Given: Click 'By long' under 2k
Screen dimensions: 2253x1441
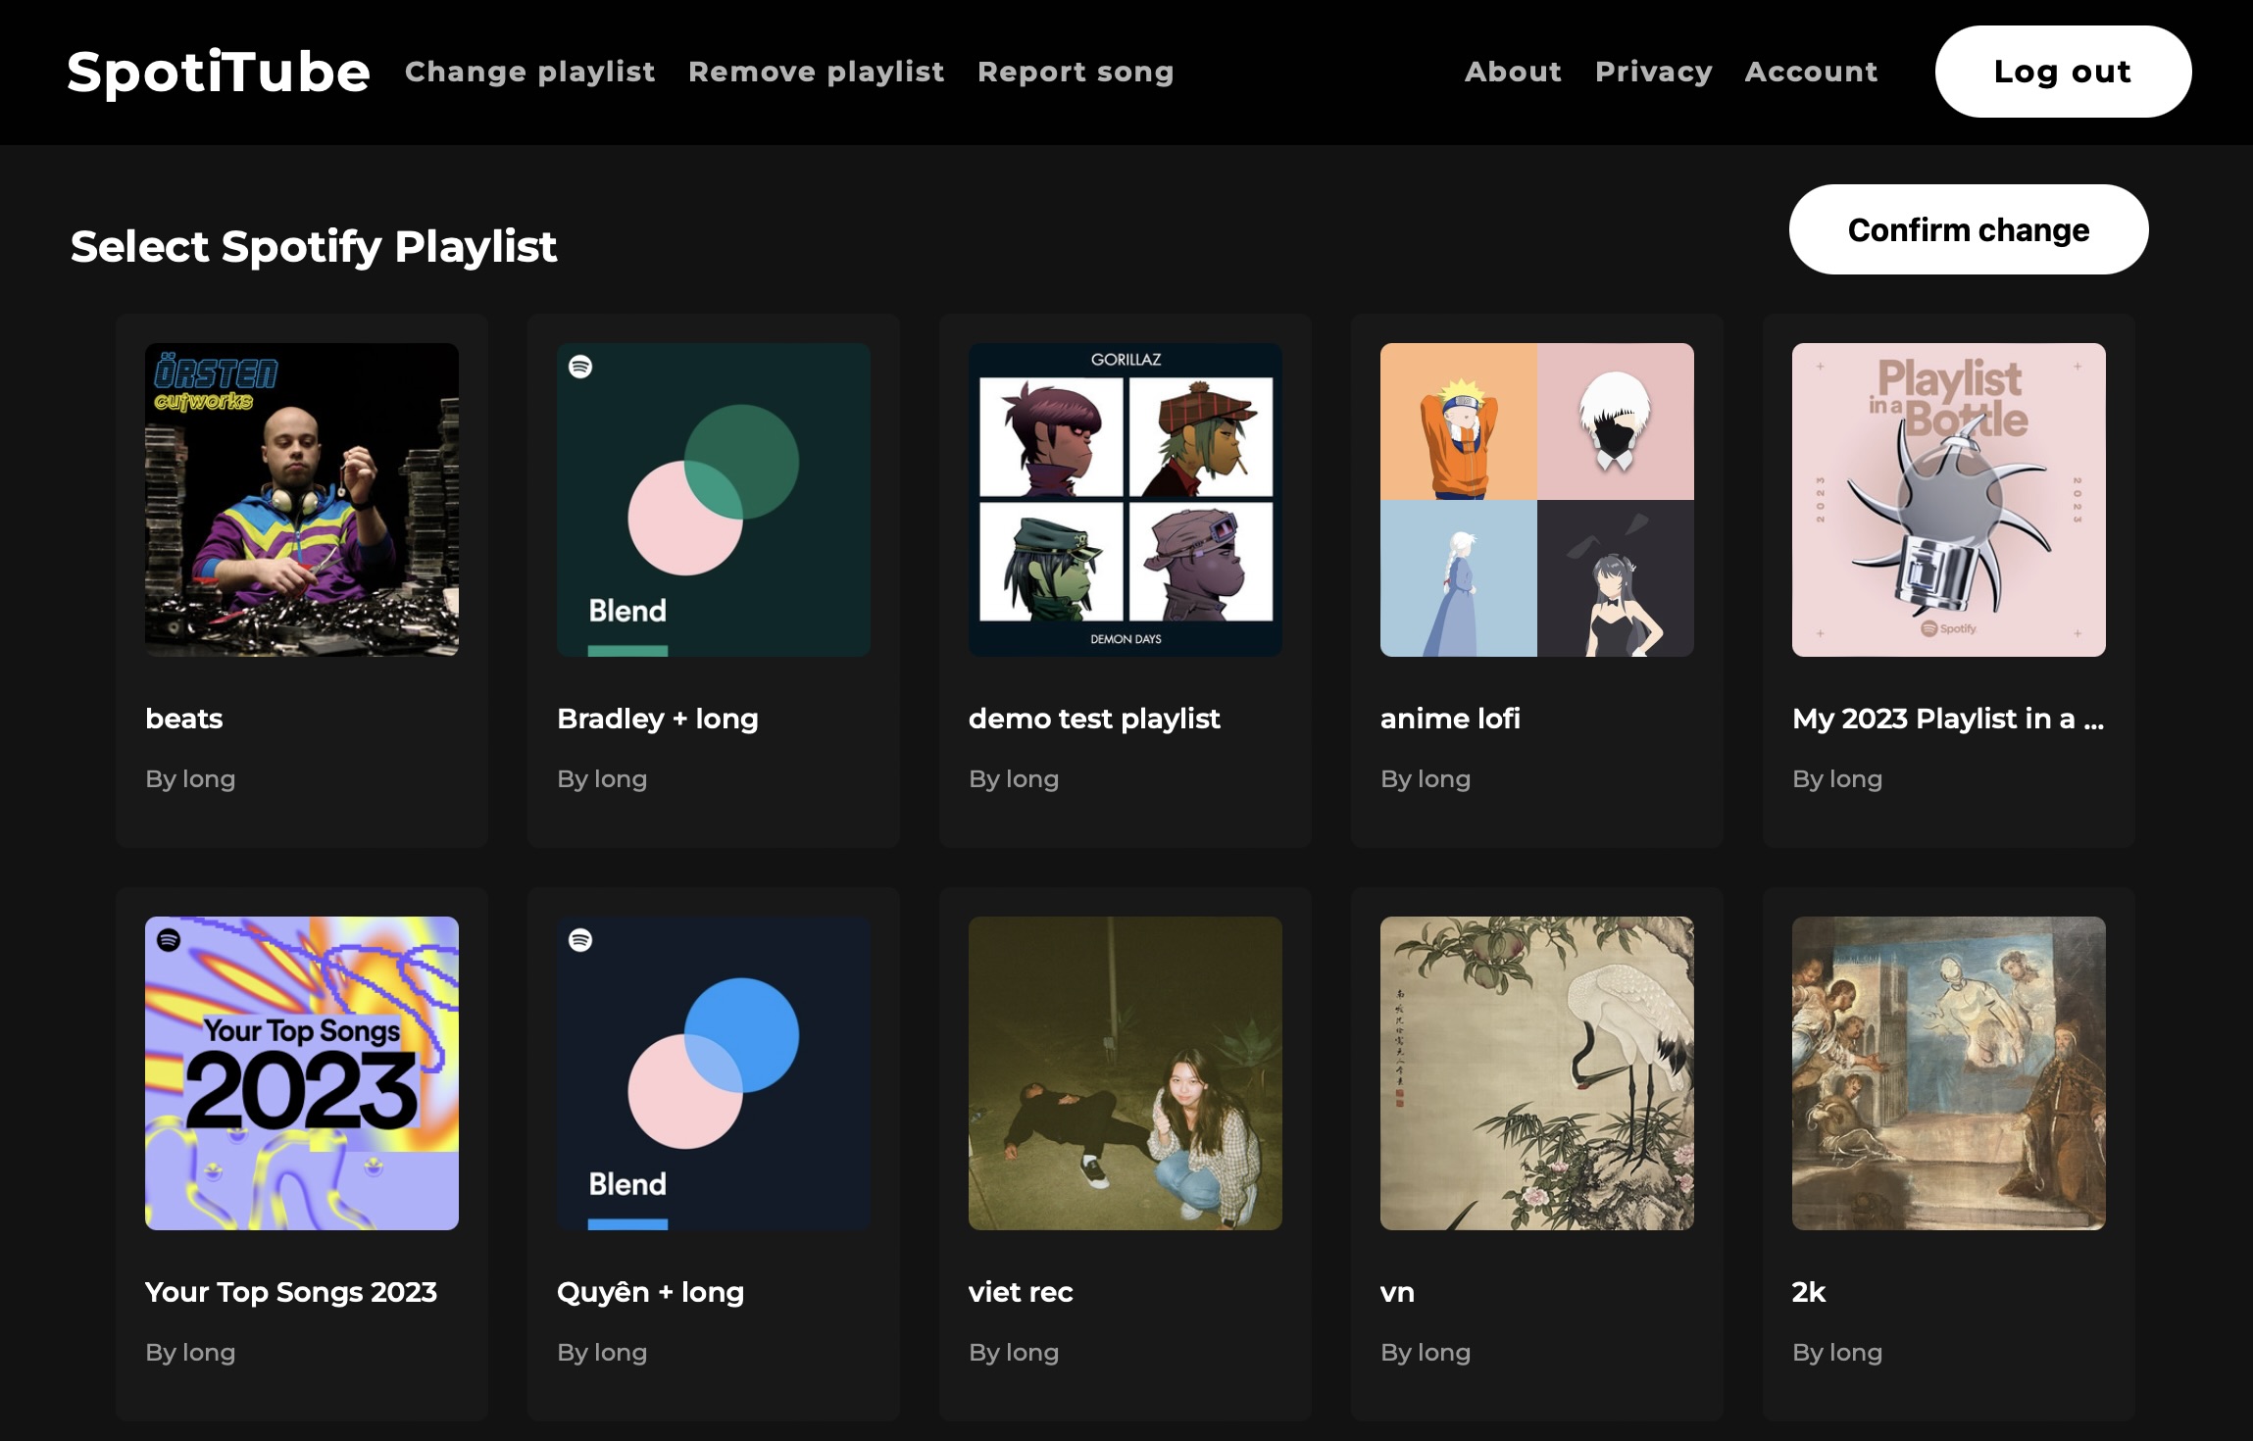Looking at the screenshot, I should point(1837,1352).
